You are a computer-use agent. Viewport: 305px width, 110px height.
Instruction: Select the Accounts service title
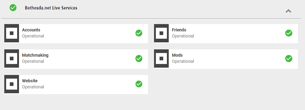coord(31,30)
